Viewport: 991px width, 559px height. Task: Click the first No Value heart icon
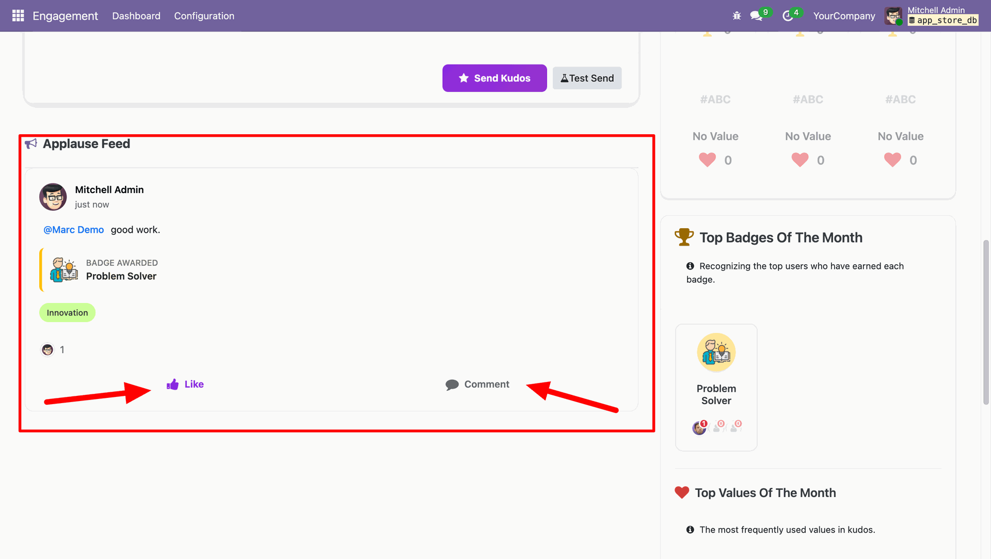[707, 160]
